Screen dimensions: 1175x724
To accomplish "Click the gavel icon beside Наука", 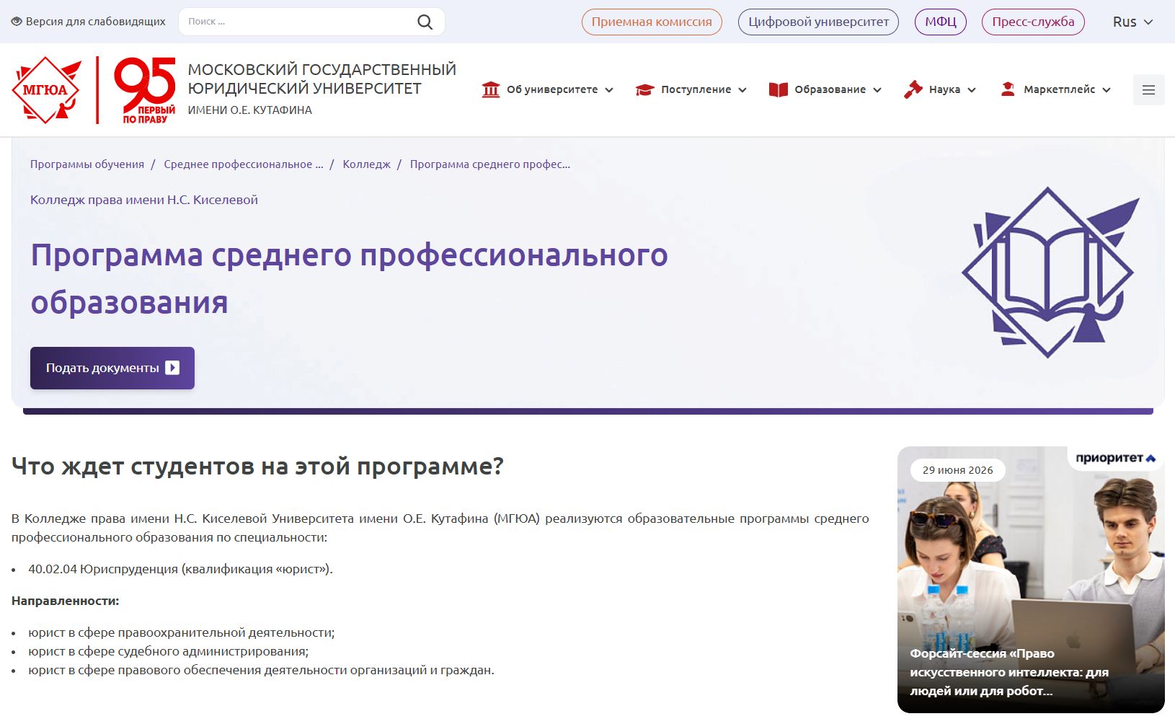I will 913,89.
